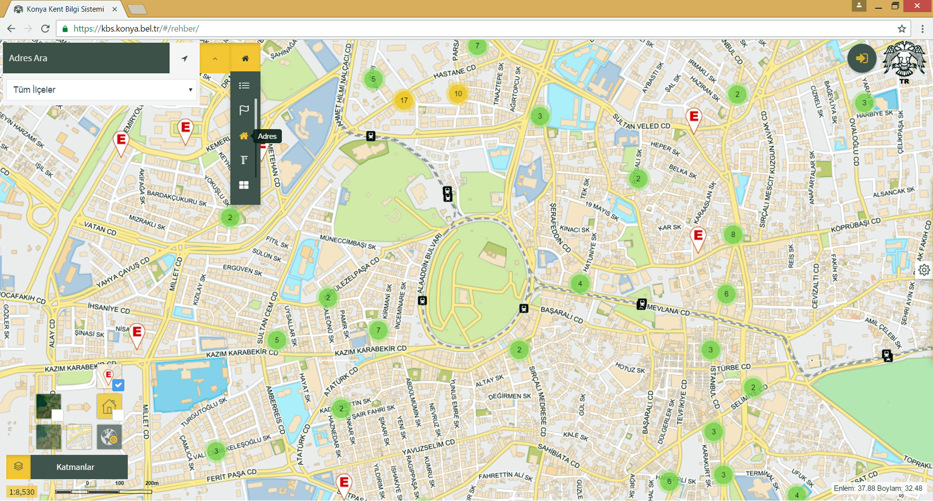Enable the satellite imagery layer checkbox
The width and height of the screenshot is (933, 501).
[x=57, y=415]
